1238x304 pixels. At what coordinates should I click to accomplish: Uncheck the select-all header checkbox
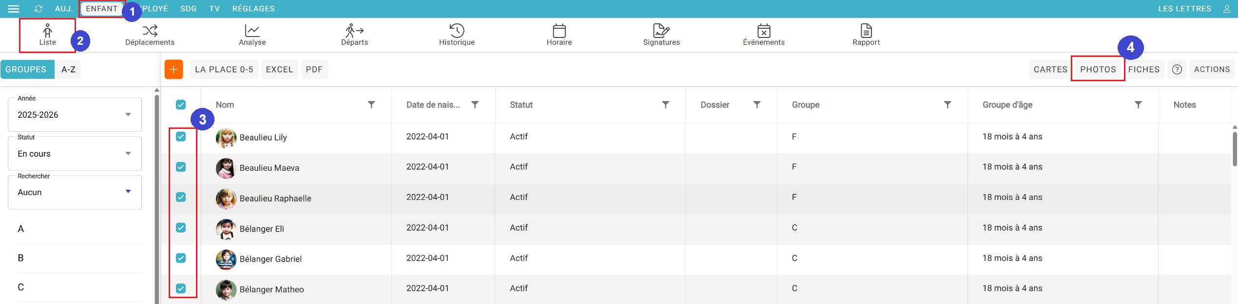[181, 105]
